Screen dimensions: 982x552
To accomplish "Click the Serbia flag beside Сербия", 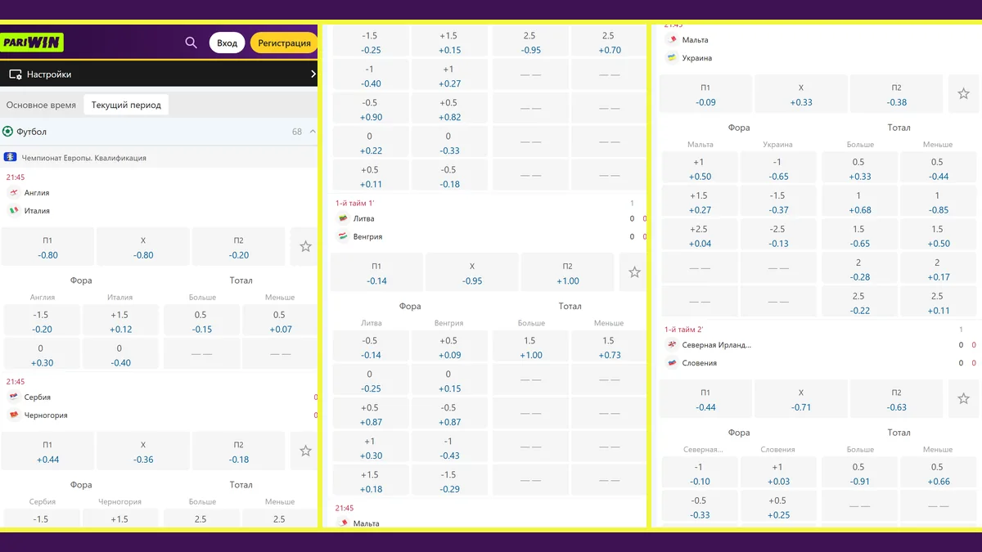I will click(14, 397).
